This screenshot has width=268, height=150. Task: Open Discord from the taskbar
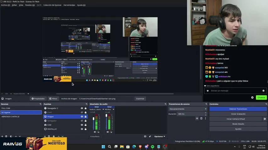(x=146, y=147)
